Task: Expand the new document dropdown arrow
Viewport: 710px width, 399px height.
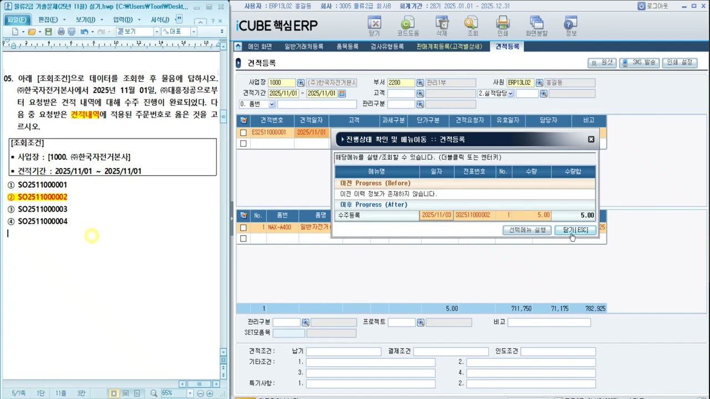Action: click(x=22, y=32)
